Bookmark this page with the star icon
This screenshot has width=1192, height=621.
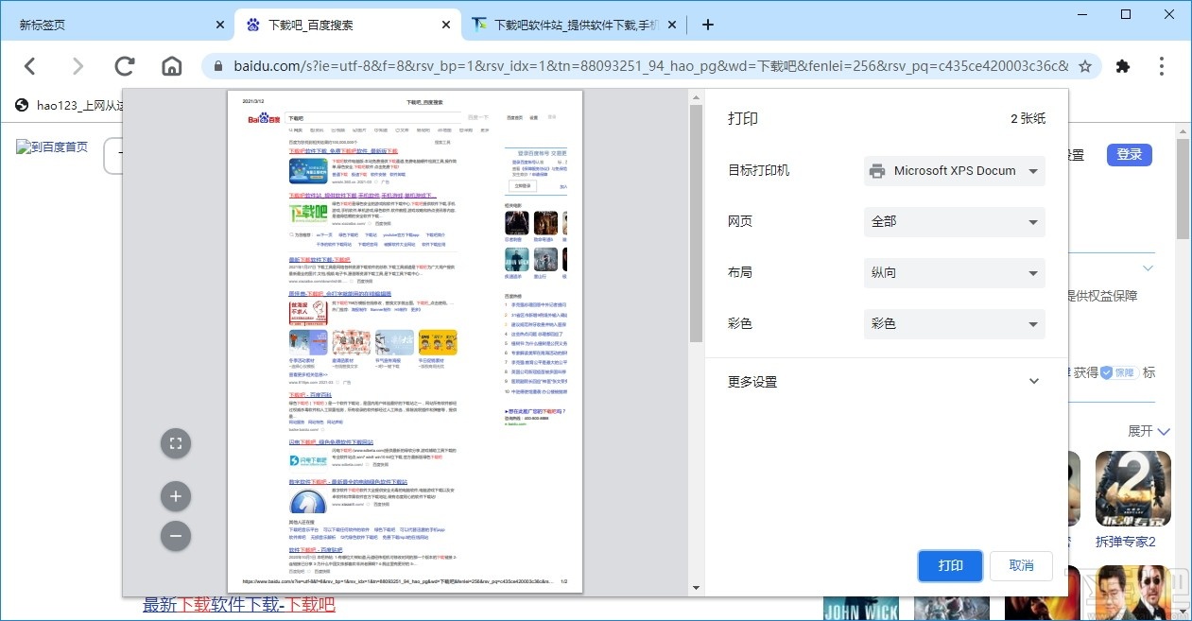click(x=1084, y=66)
